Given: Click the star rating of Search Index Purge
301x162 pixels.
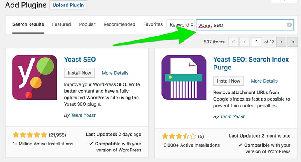Looking at the screenshot, I should [179, 136].
